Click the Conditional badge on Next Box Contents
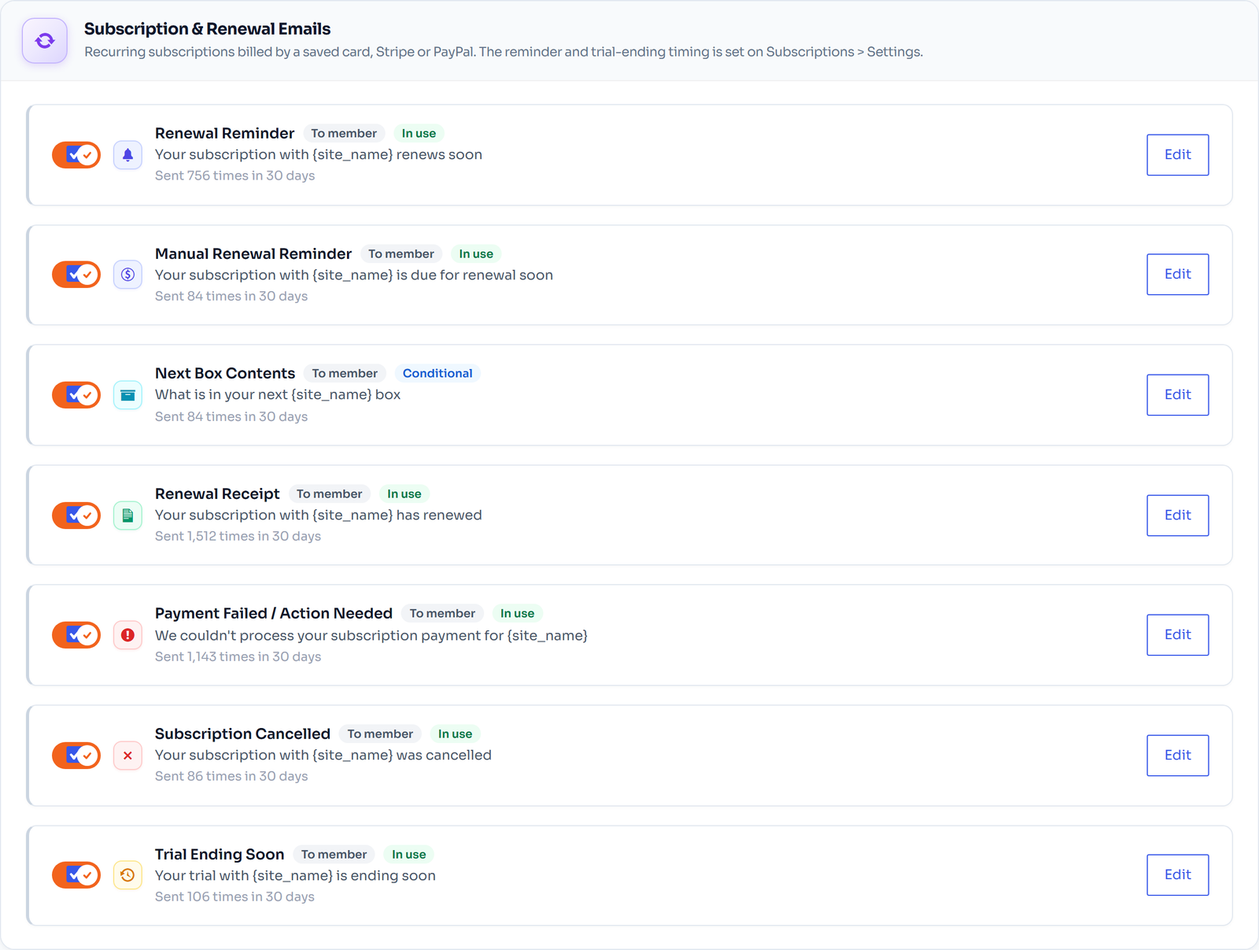 [x=438, y=373]
